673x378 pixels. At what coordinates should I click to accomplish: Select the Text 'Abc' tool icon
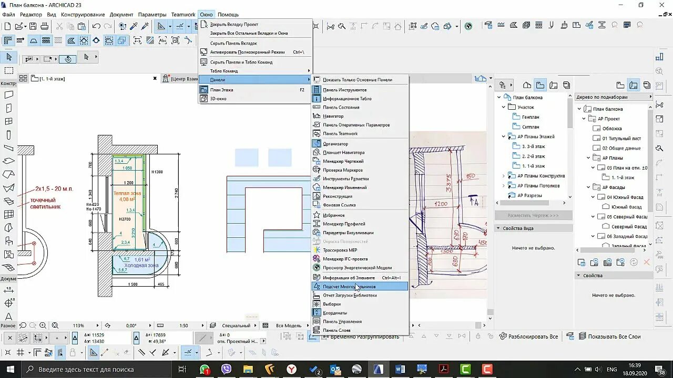point(162,40)
